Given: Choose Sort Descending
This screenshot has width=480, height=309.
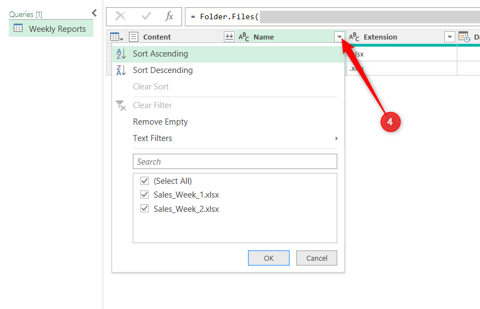Looking at the screenshot, I should [x=228, y=70].
